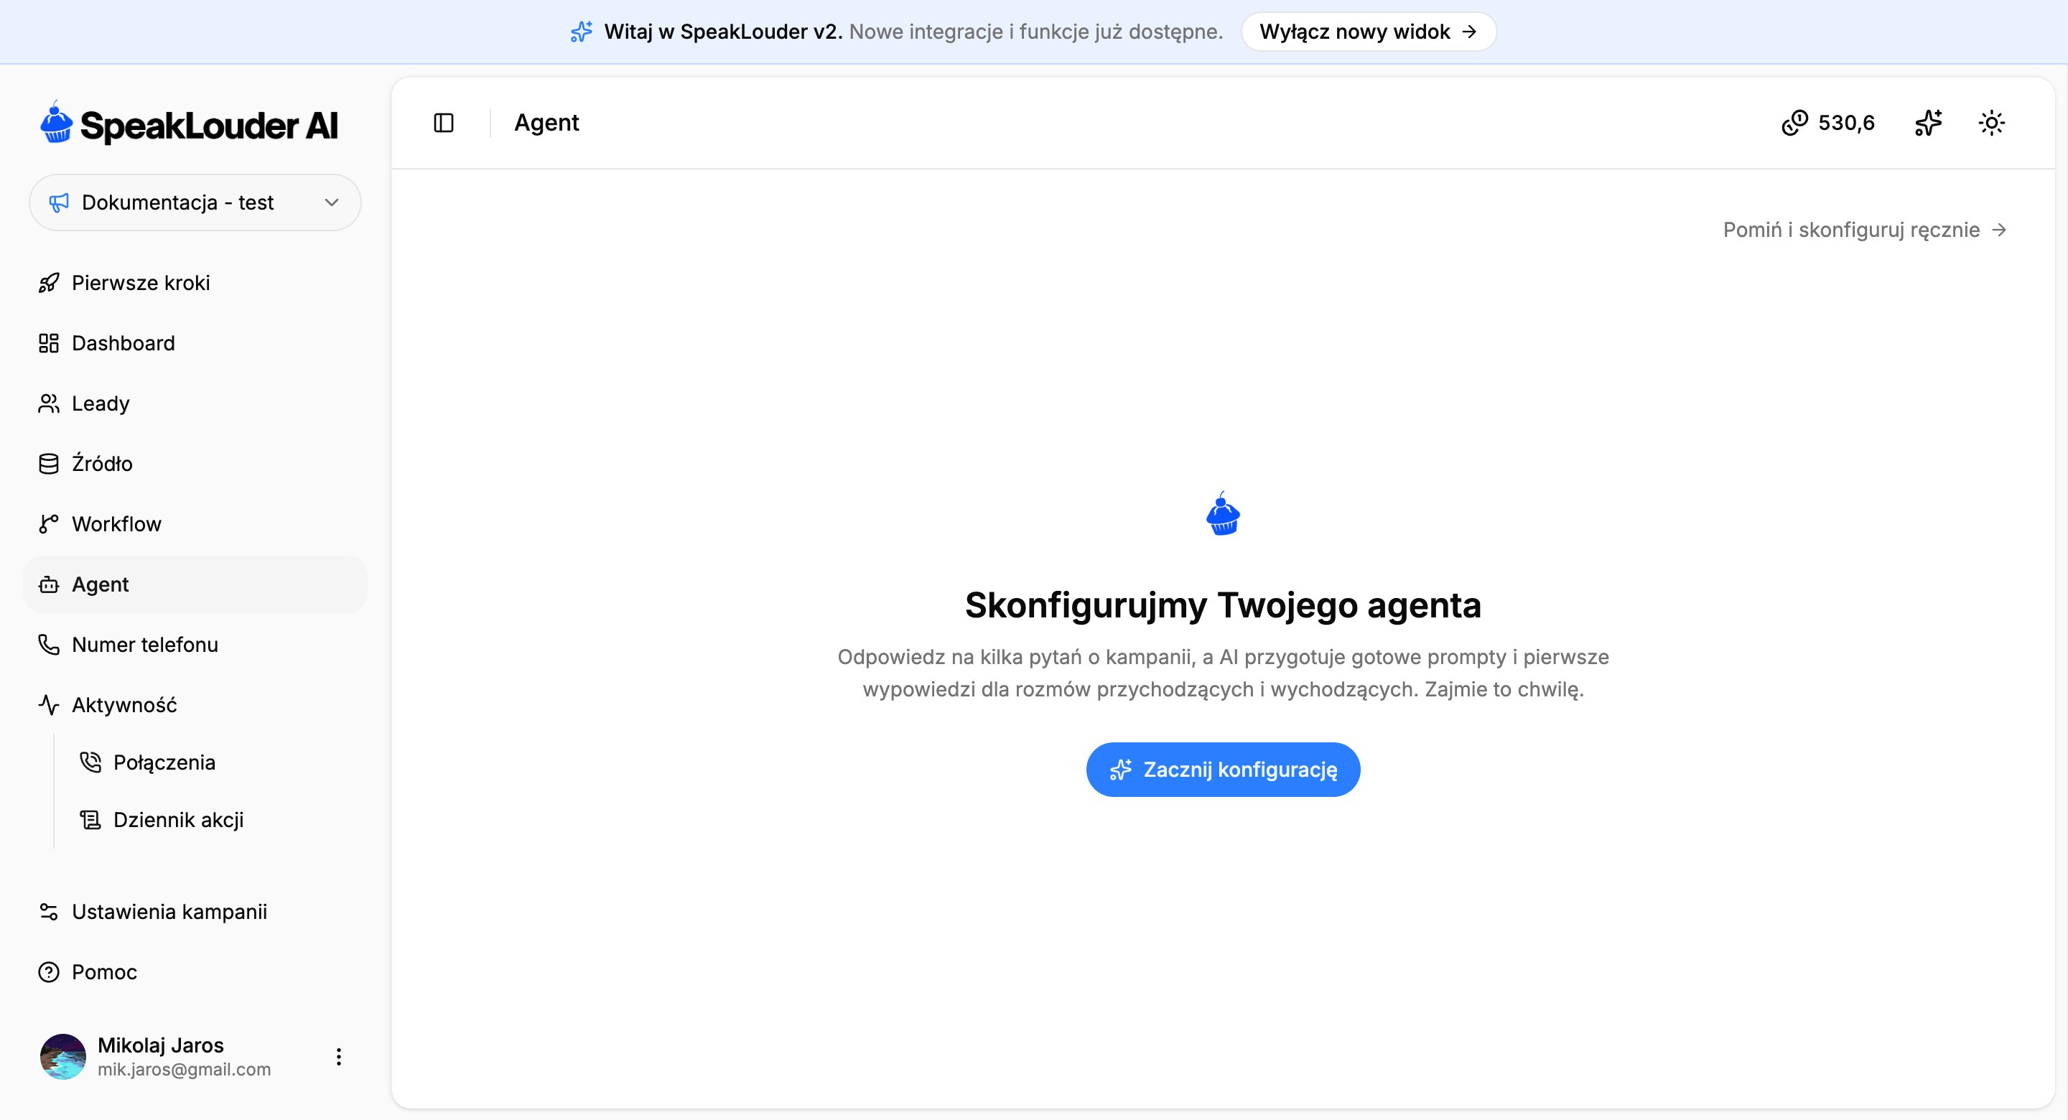This screenshot has width=2068, height=1120.
Task: Click the 530,6 credits balance
Action: [1845, 123]
